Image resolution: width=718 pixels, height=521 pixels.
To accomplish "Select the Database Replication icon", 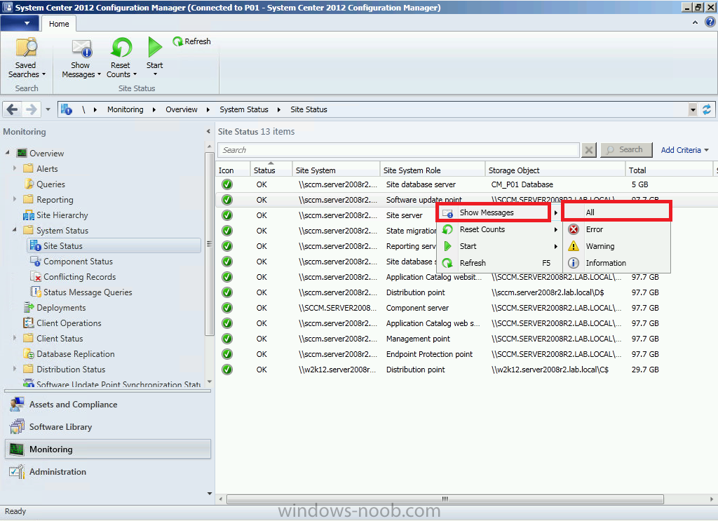I will (28, 354).
